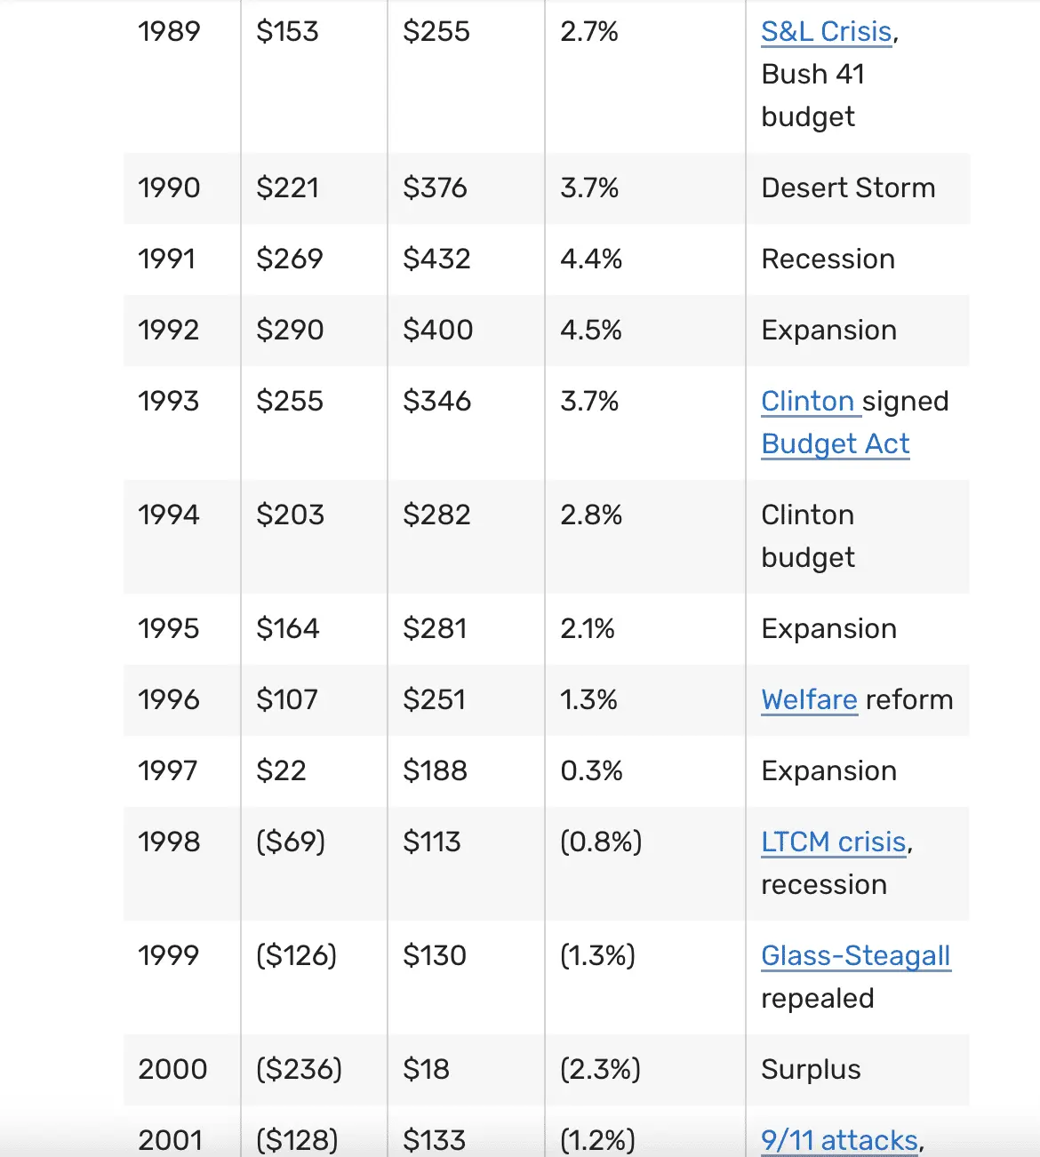Open the LTCM crisis link
1040x1157 pixels.
[834, 842]
